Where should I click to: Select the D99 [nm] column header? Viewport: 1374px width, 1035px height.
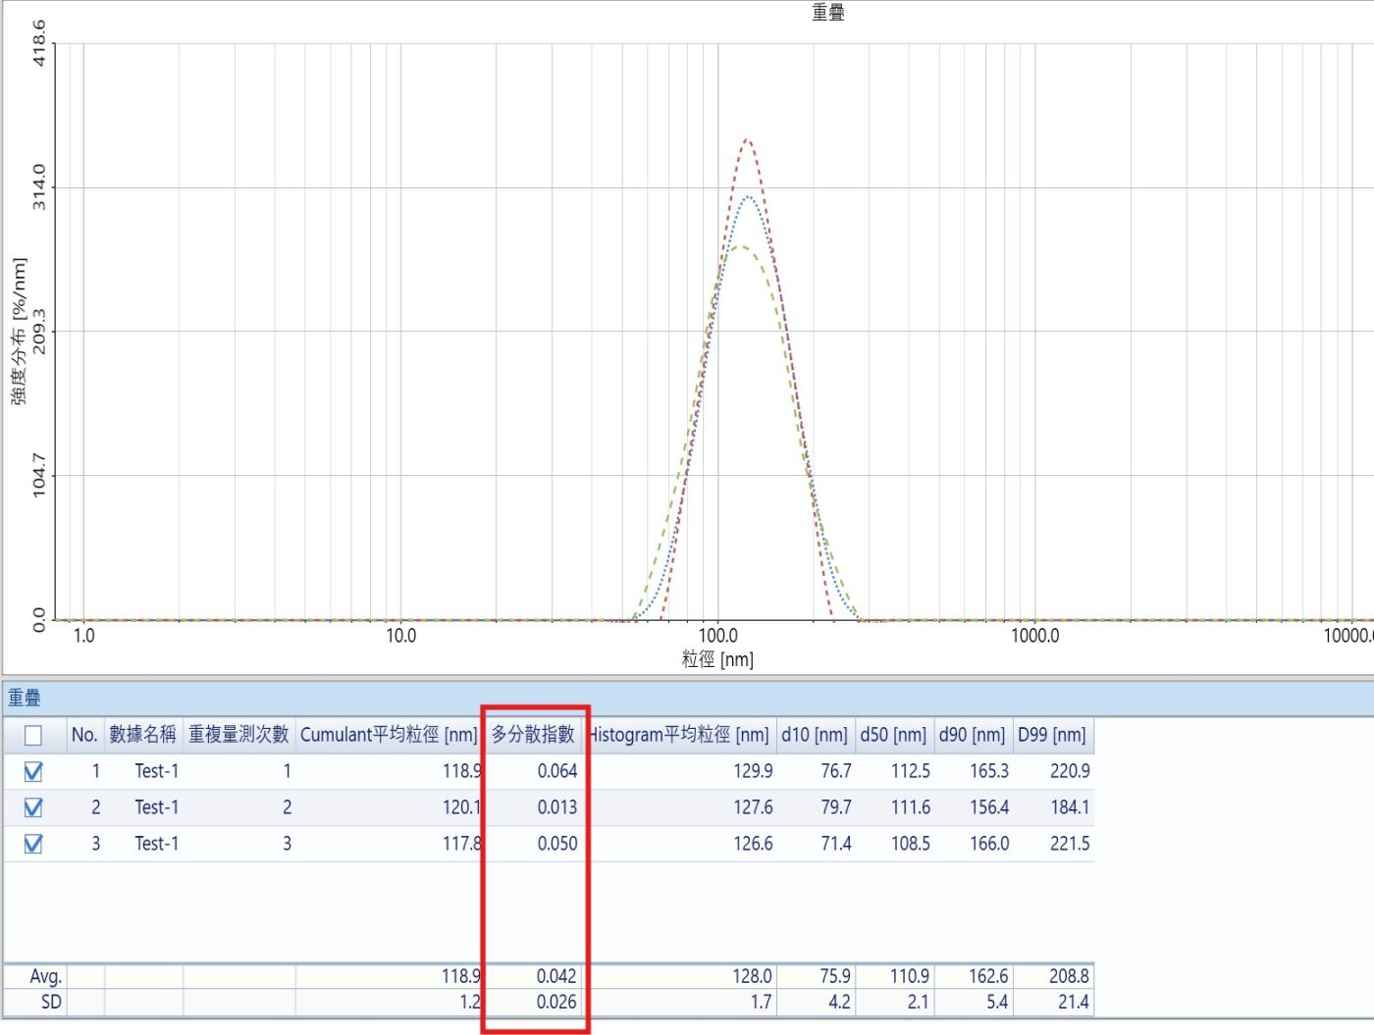1052,735
